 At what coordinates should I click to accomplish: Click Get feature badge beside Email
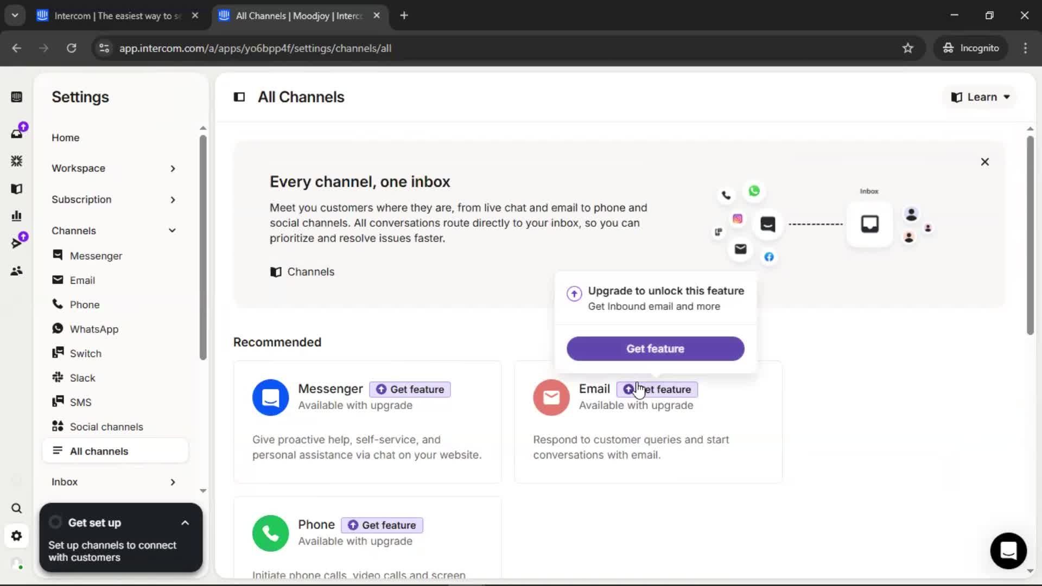(x=657, y=390)
